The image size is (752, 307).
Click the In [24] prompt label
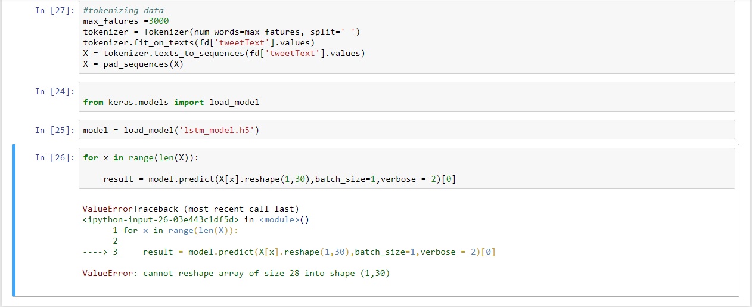tap(55, 91)
